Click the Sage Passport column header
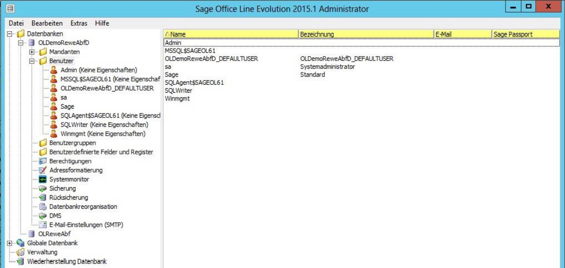Image resolution: width=565 pixels, height=268 pixels. 524,34
